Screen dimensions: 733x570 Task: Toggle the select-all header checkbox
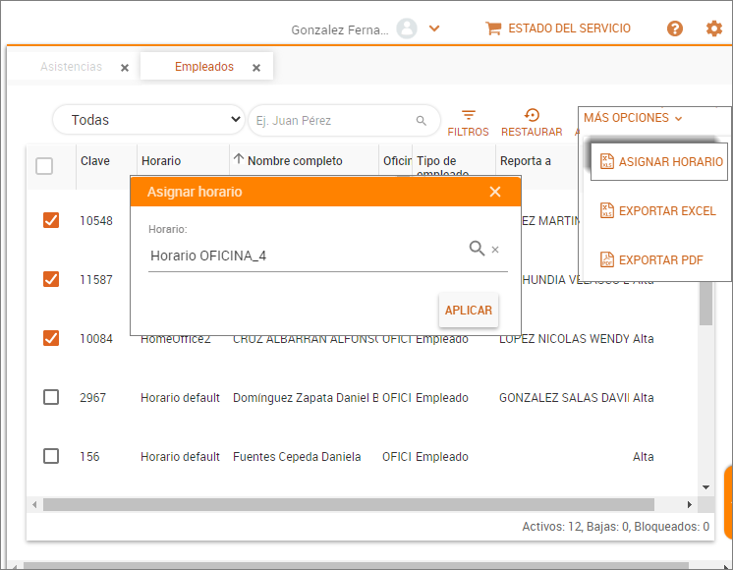[44, 166]
